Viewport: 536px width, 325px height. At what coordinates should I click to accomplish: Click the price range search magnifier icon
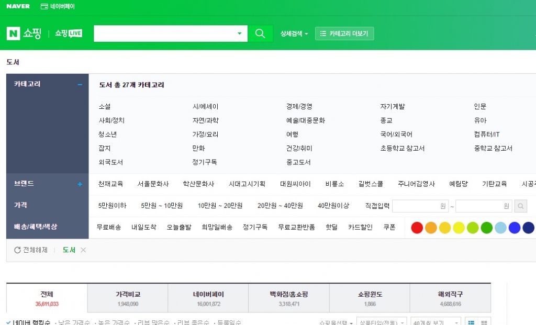pyautogui.click(x=521, y=206)
